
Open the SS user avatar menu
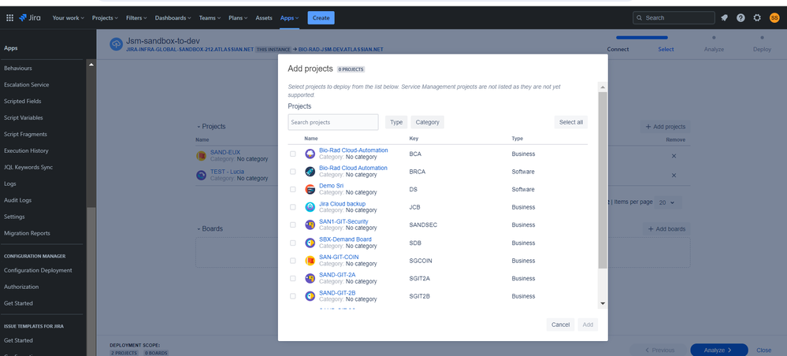coord(774,17)
